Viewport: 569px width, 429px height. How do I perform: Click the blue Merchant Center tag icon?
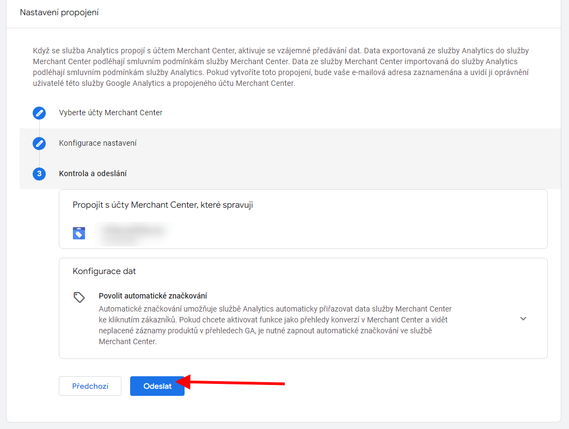(x=79, y=233)
